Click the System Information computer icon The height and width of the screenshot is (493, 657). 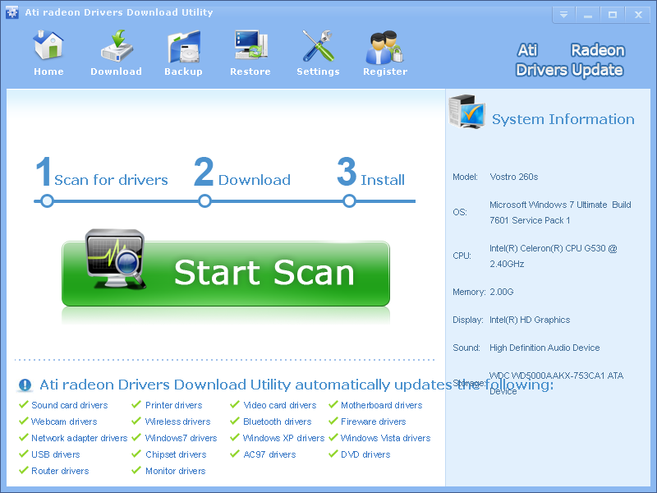[466, 113]
